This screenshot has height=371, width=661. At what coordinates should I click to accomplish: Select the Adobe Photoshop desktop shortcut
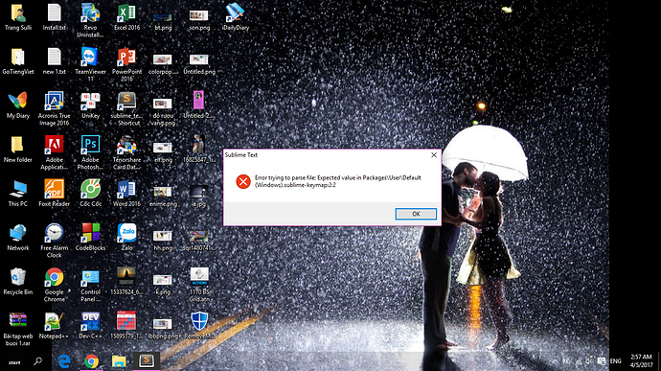click(90, 152)
